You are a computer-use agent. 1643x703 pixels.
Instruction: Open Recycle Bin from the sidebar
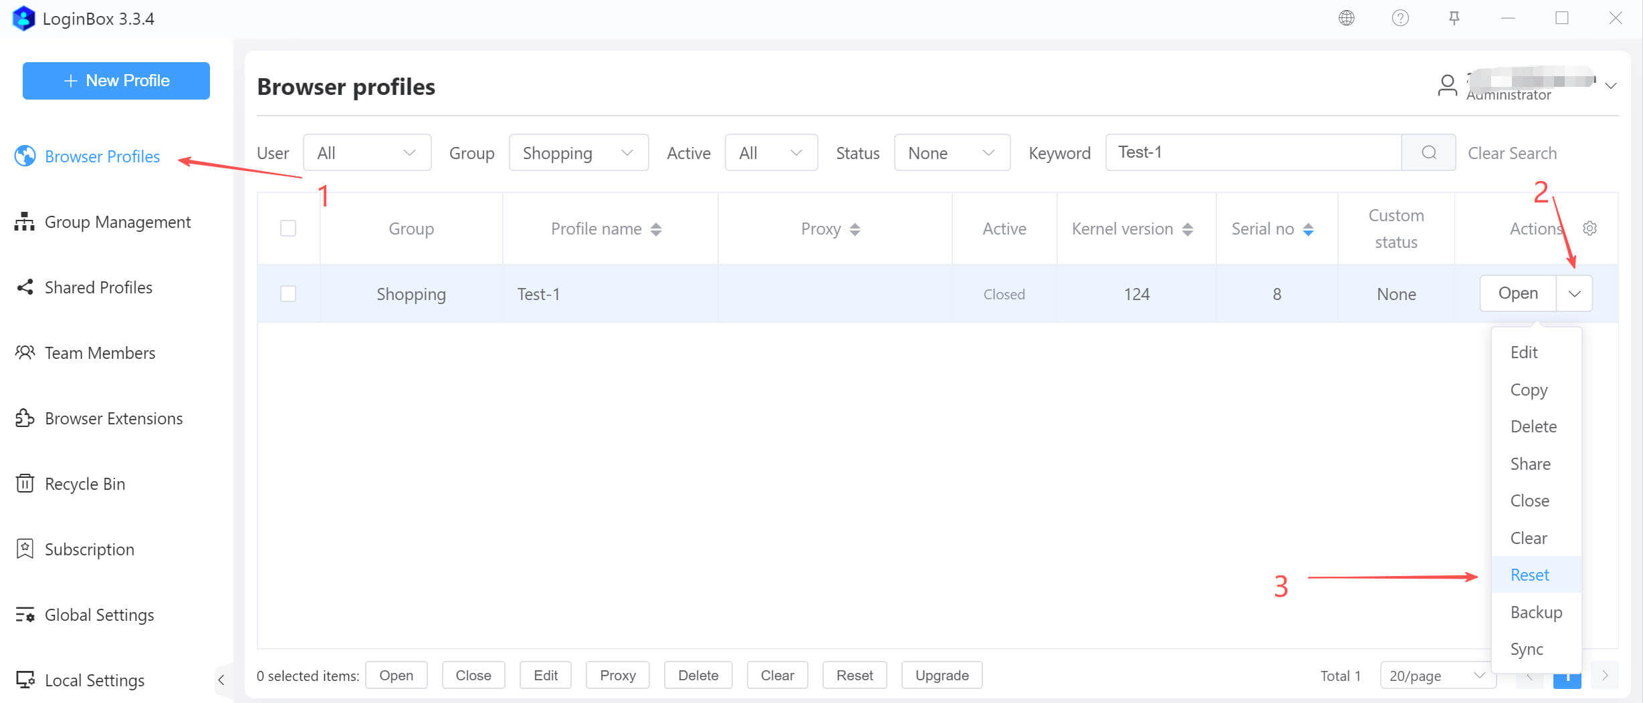click(84, 484)
